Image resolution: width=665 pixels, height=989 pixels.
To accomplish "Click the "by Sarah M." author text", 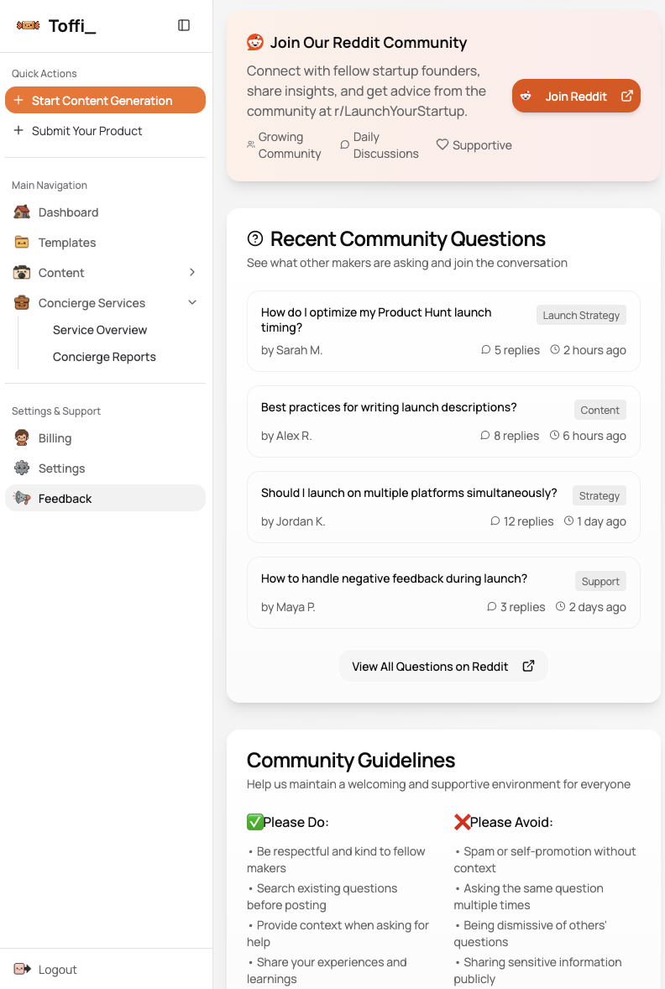I will pyautogui.click(x=291, y=350).
